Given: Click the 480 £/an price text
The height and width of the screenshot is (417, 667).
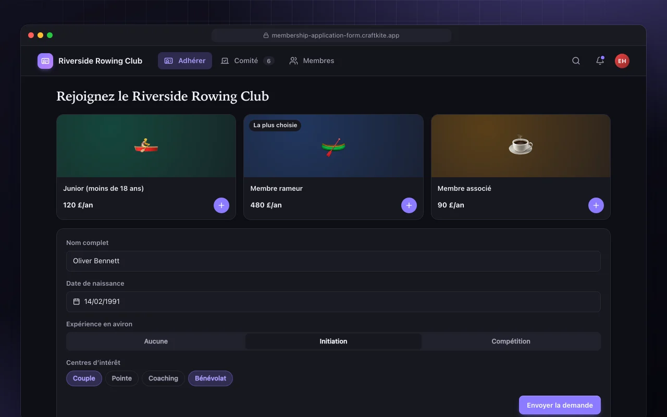Looking at the screenshot, I should tap(266, 205).
